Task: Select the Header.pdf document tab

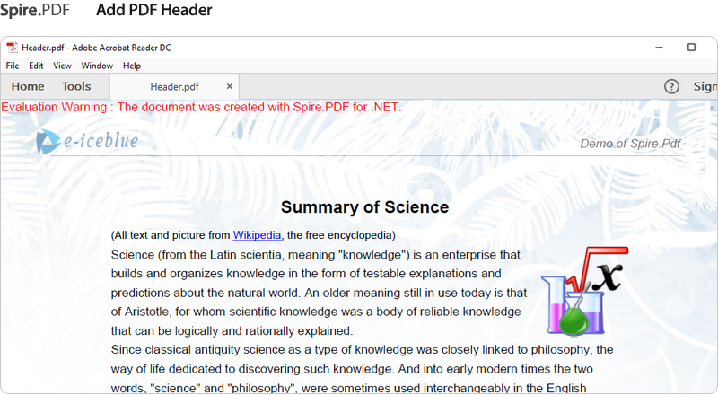Action: [x=174, y=86]
